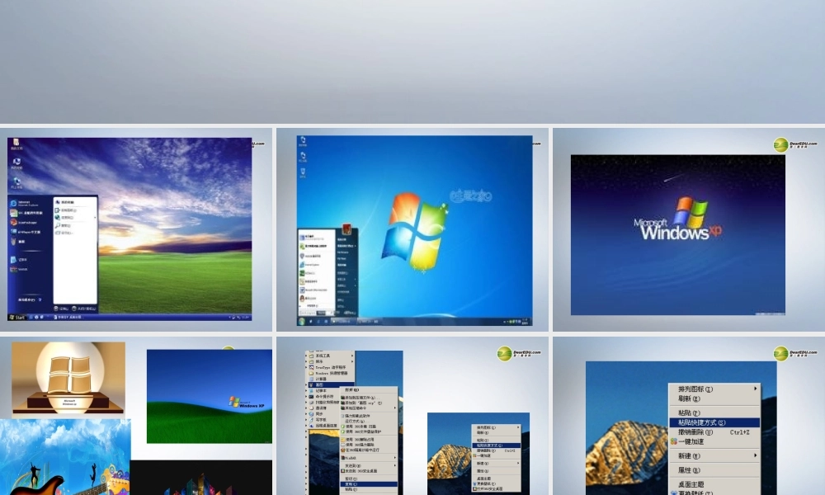Screen dimensions: 825x495
Task: Click 属性(R) in the large context menu
Action: (x=690, y=470)
